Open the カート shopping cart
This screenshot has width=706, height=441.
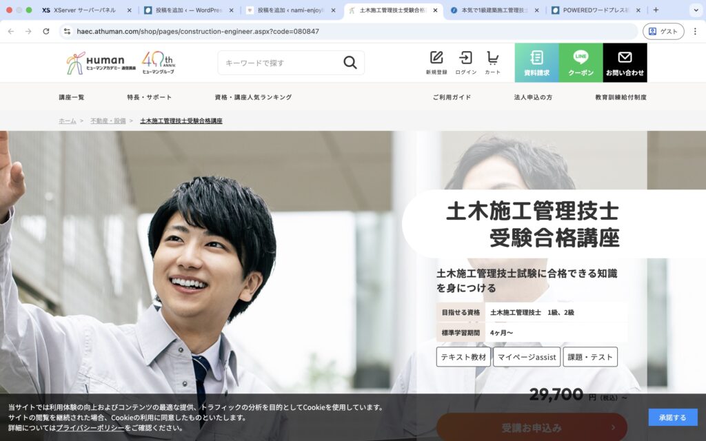pos(492,62)
